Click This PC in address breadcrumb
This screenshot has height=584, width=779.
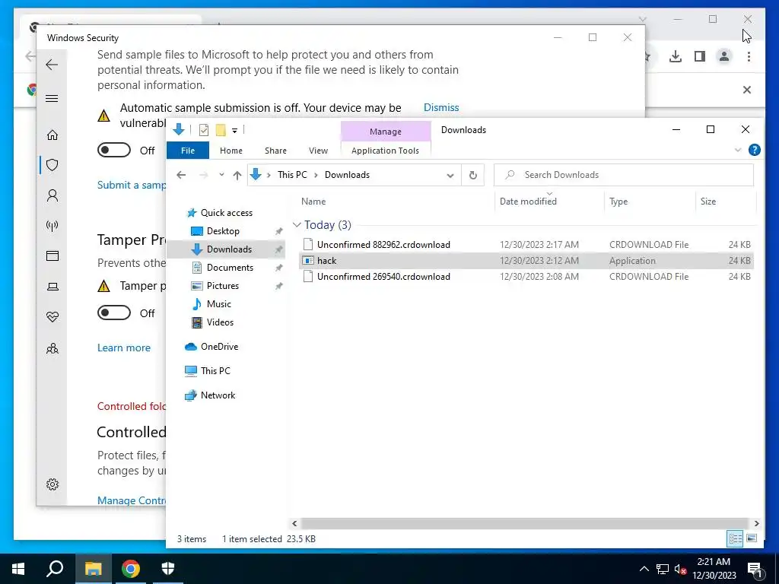[292, 175]
